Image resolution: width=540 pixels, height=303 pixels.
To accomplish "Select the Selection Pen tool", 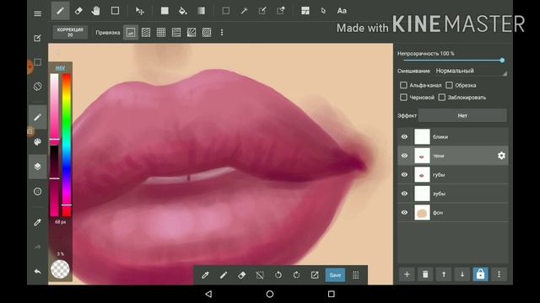I will point(262,11).
